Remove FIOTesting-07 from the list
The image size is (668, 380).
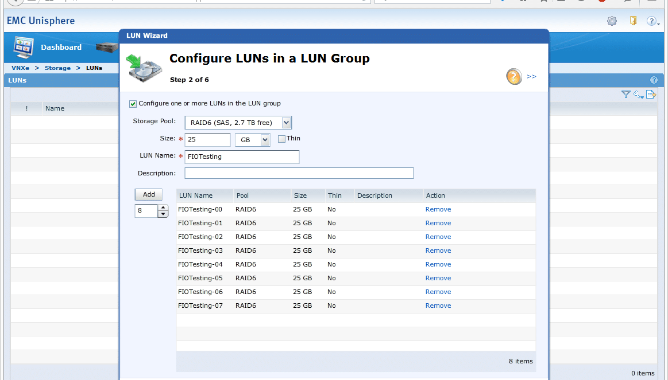coord(438,305)
